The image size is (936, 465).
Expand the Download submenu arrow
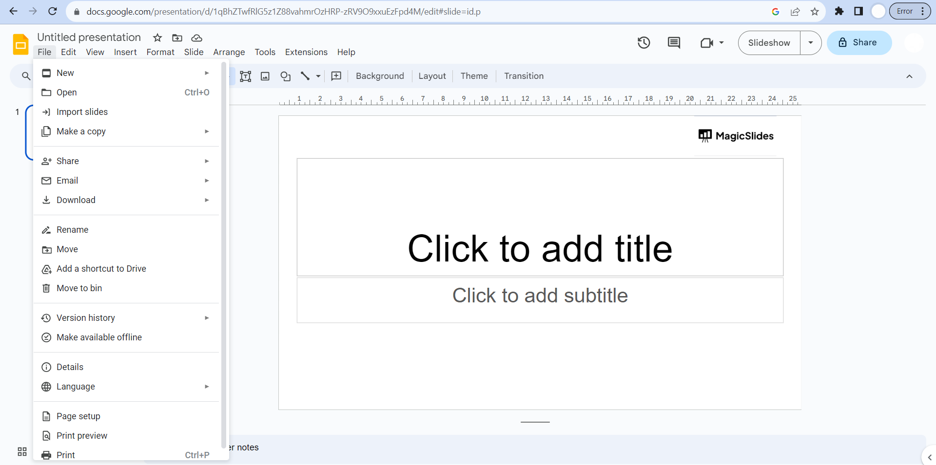(207, 200)
